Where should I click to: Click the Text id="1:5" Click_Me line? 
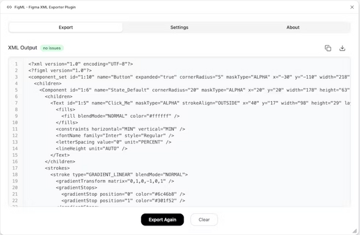[x=200, y=103]
